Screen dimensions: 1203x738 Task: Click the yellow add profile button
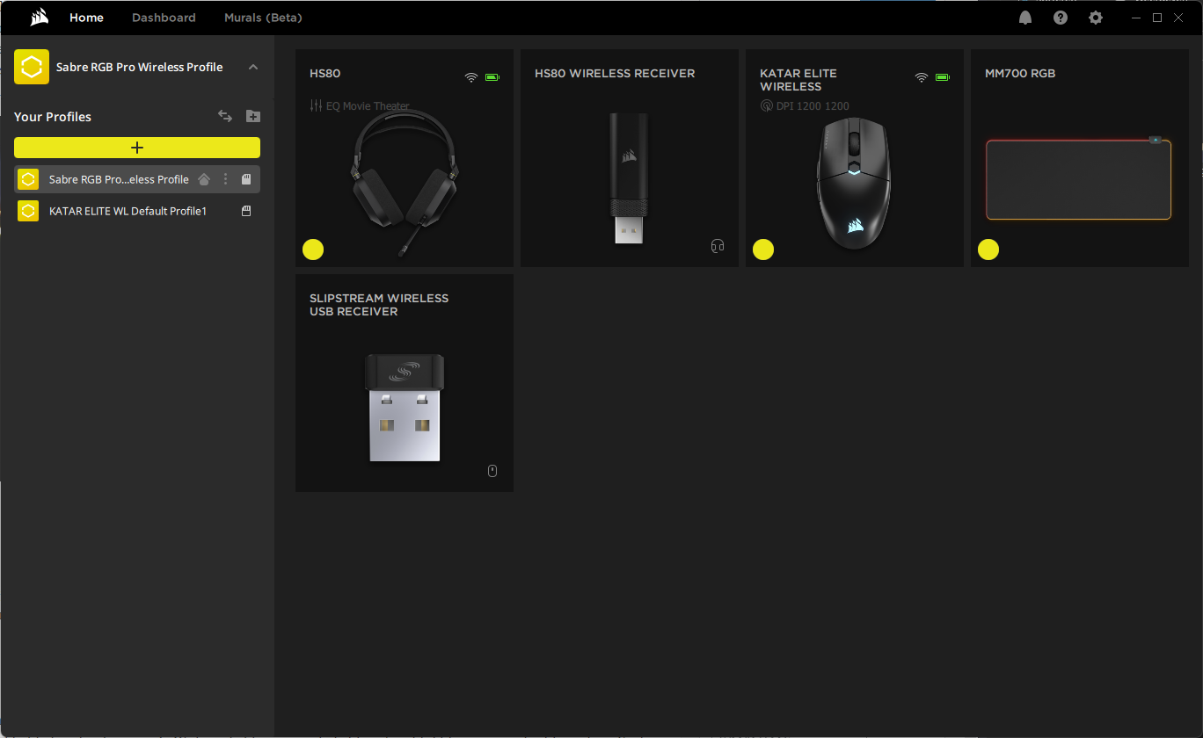pyautogui.click(x=137, y=148)
